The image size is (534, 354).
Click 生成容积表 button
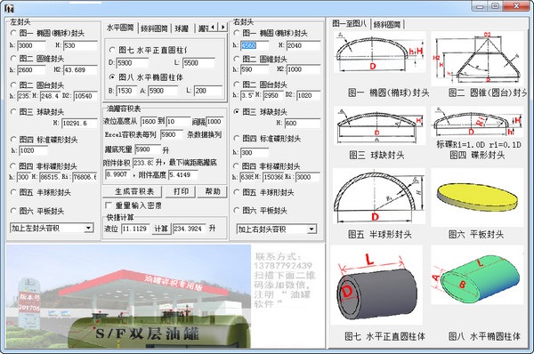coord(133,191)
